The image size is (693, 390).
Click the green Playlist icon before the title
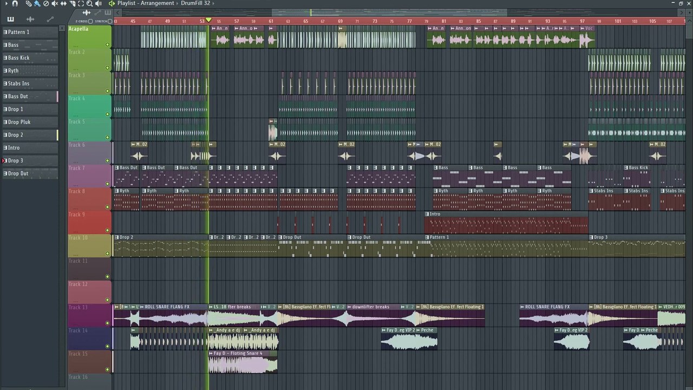[x=112, y=3]
